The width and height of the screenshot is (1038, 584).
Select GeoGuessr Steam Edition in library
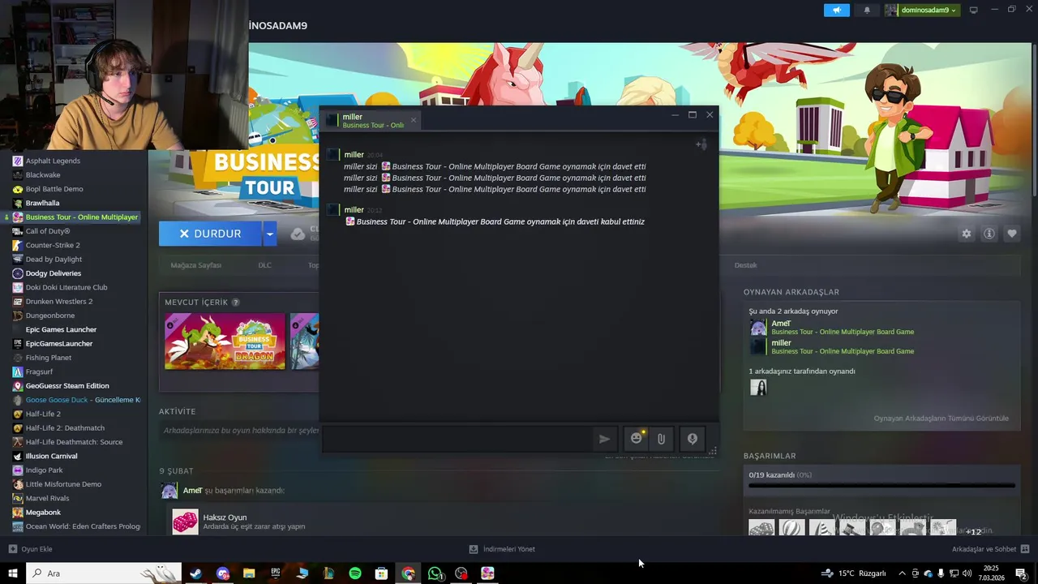tap(67, 386)
